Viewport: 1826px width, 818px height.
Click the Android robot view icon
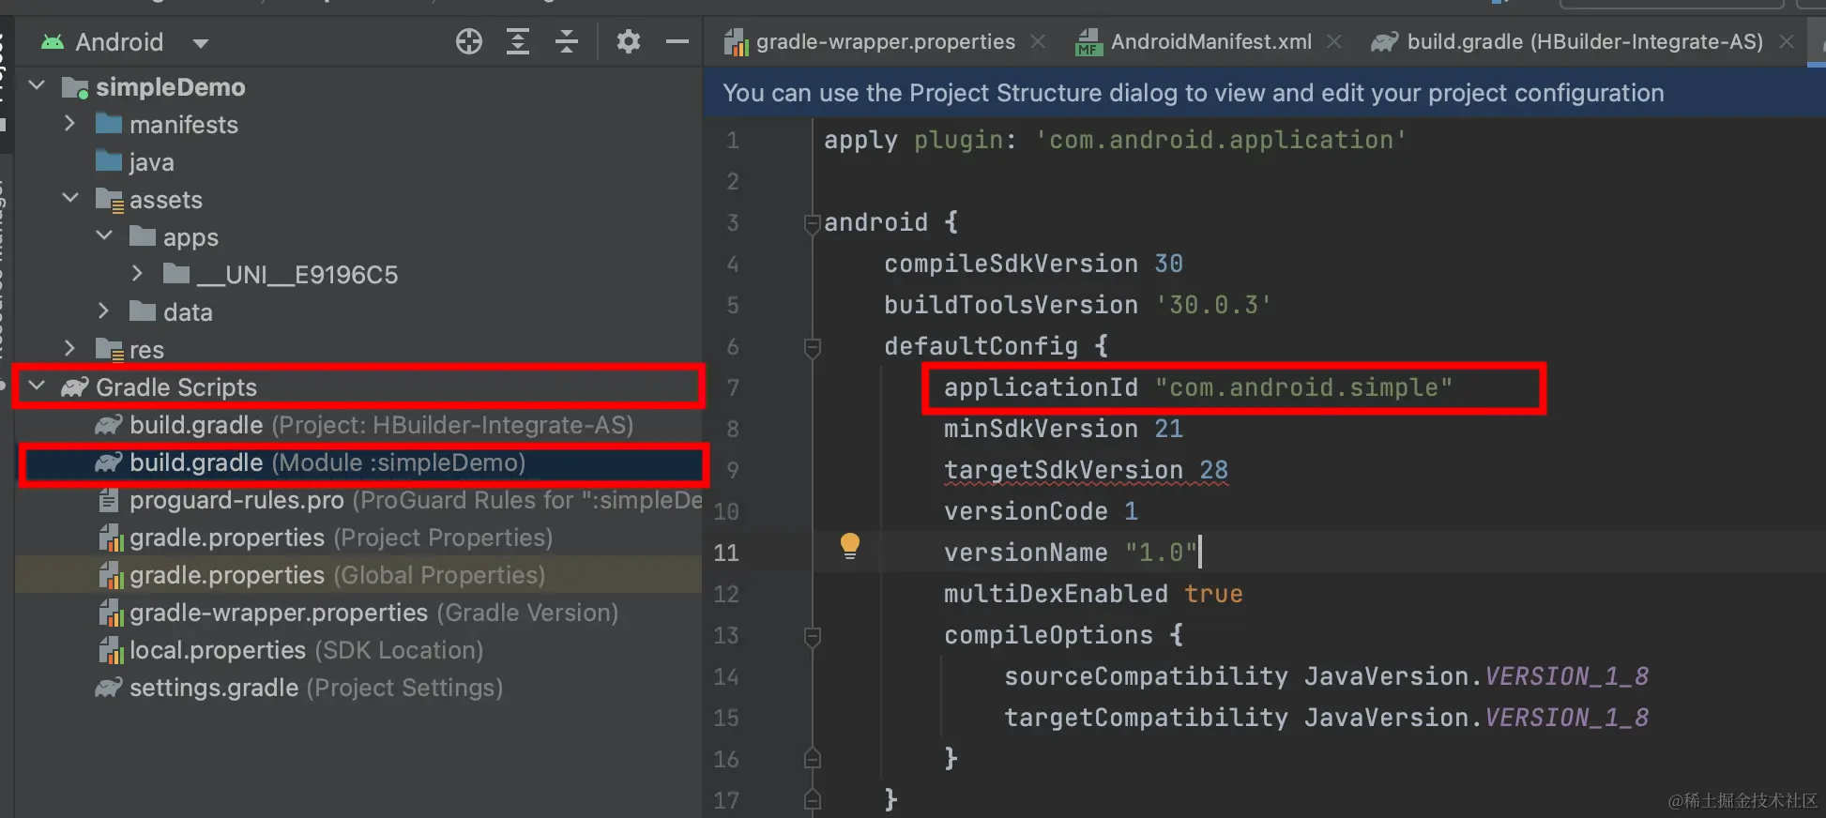[53, 42]
